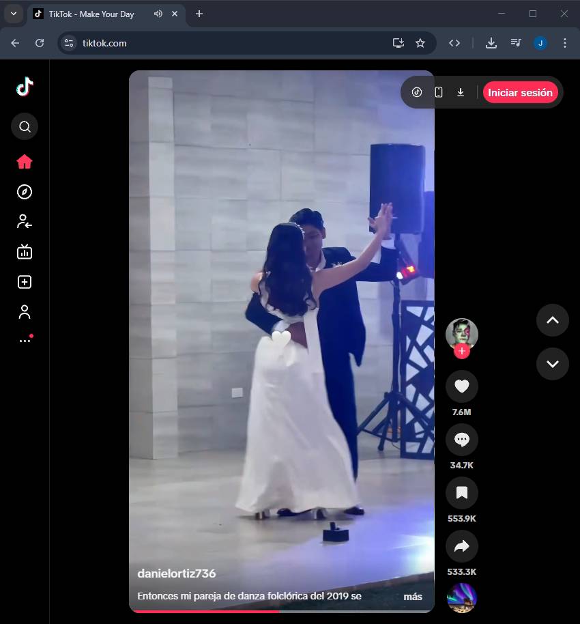The height and width of the screenshot is (624, 580).
Task: Expand the caption by clicking 'más'
Action: (413, 596)
